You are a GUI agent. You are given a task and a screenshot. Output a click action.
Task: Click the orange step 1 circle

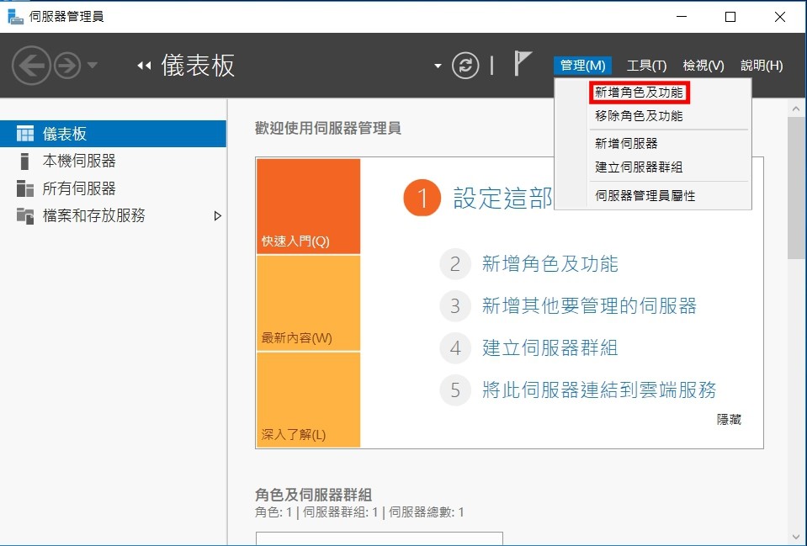pyautogui.click(x=422, y=198)
